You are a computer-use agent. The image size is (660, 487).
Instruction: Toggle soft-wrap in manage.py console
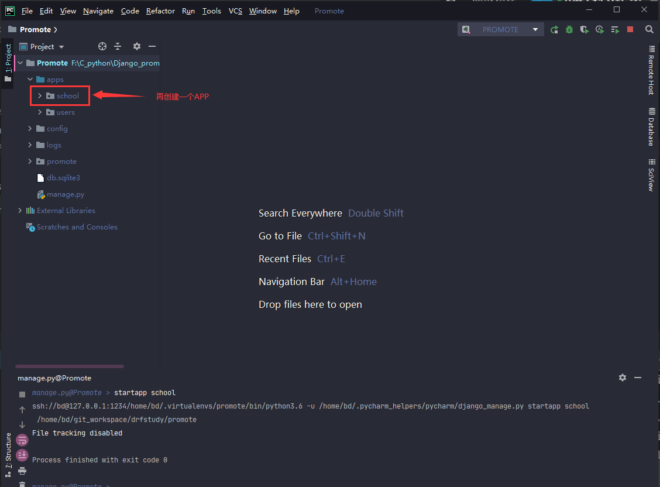(22, 440)
